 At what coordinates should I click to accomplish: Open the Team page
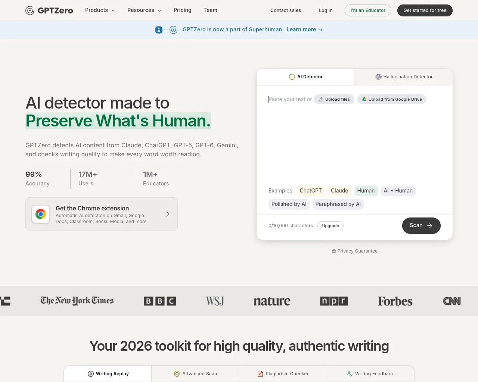(210, 10)
